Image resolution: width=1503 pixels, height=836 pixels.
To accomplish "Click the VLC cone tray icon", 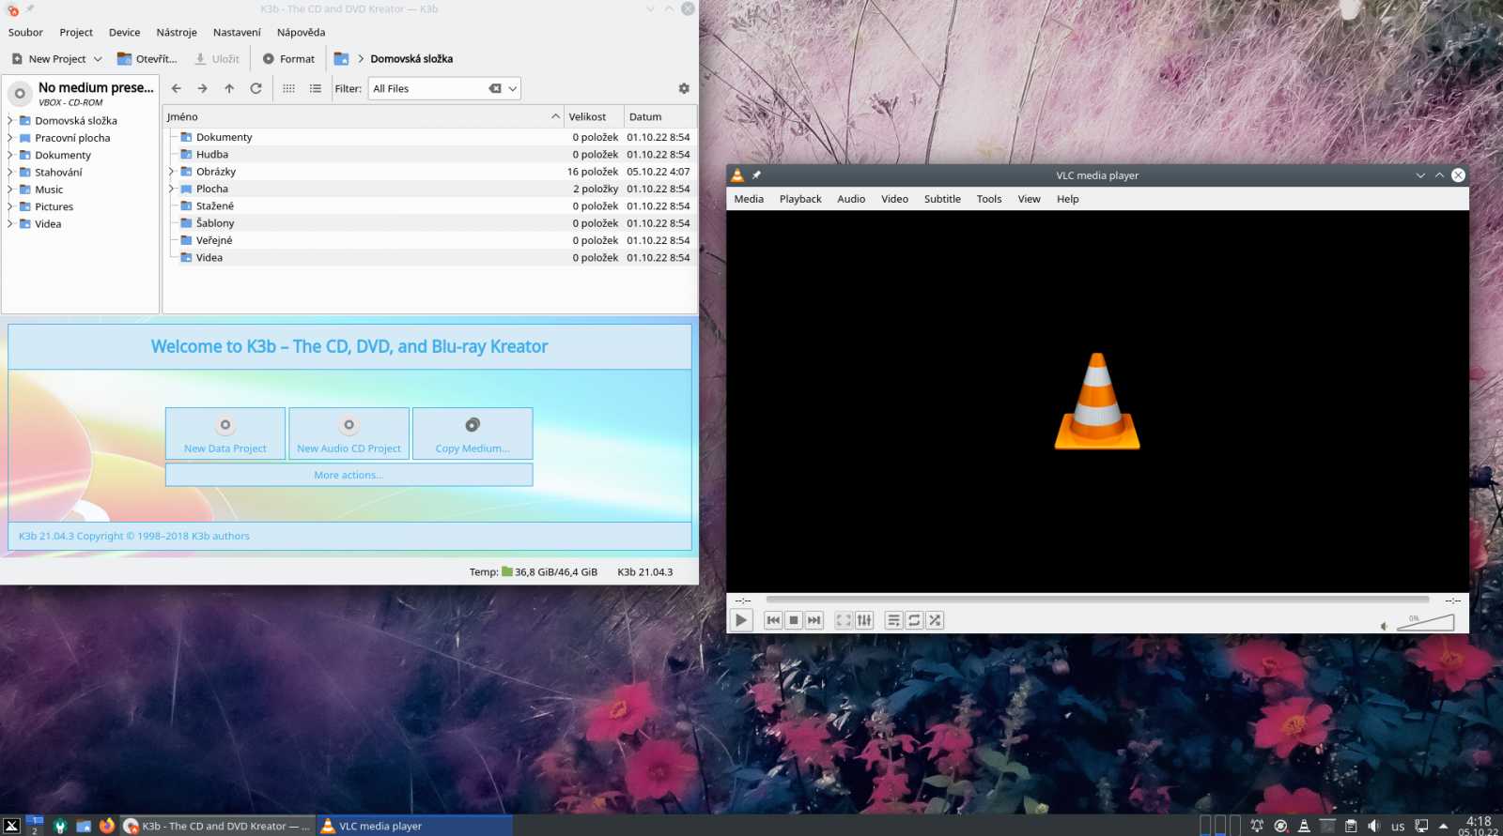I will coord(1304,826).
